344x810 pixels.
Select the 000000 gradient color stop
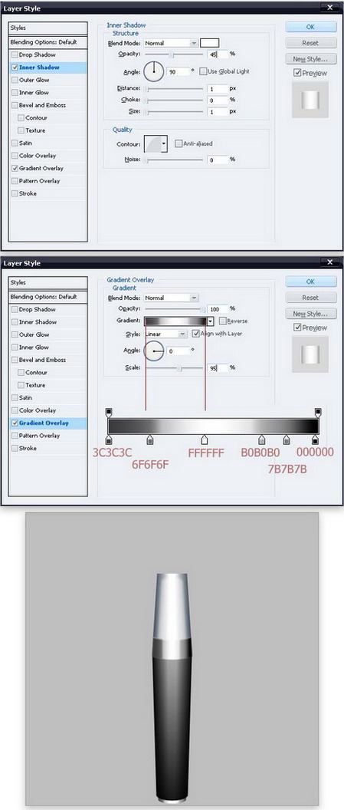pyautogui.click(x=315, y=440)
